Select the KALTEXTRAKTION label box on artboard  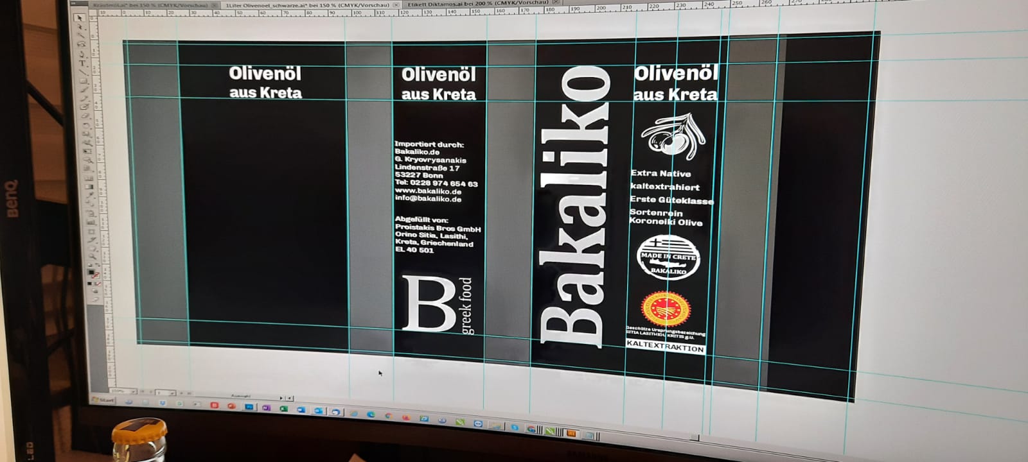pyautogui.click(x=665, y=347)
